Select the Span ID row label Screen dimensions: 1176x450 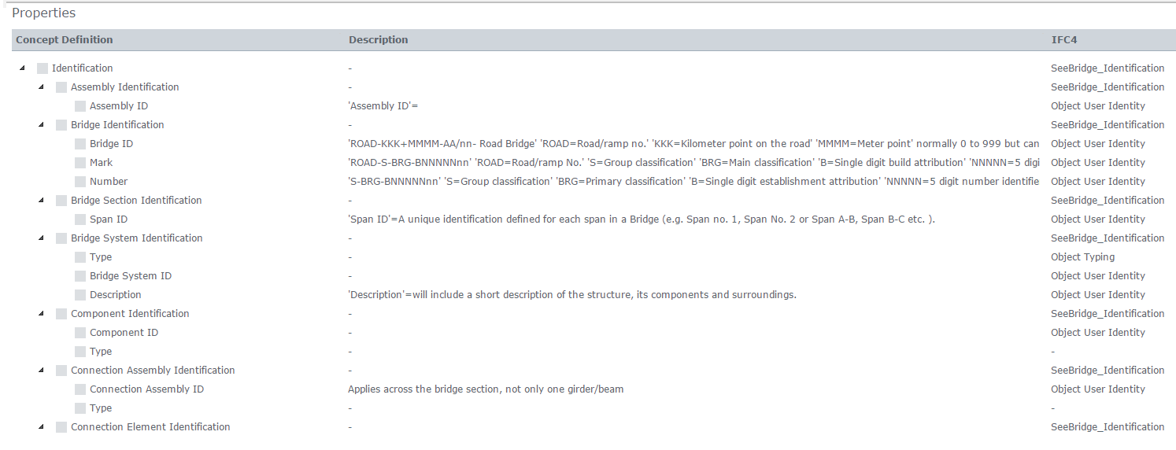coord(109,219)
